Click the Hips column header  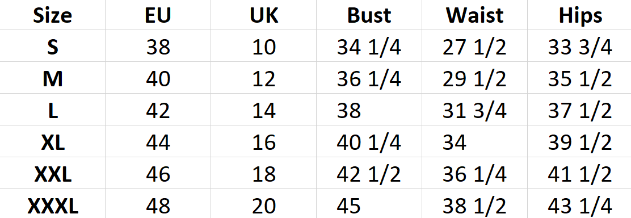[x=579, y=15]
